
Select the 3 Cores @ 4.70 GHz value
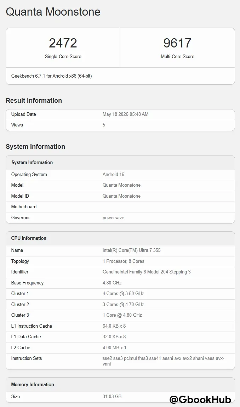point(123,304)
